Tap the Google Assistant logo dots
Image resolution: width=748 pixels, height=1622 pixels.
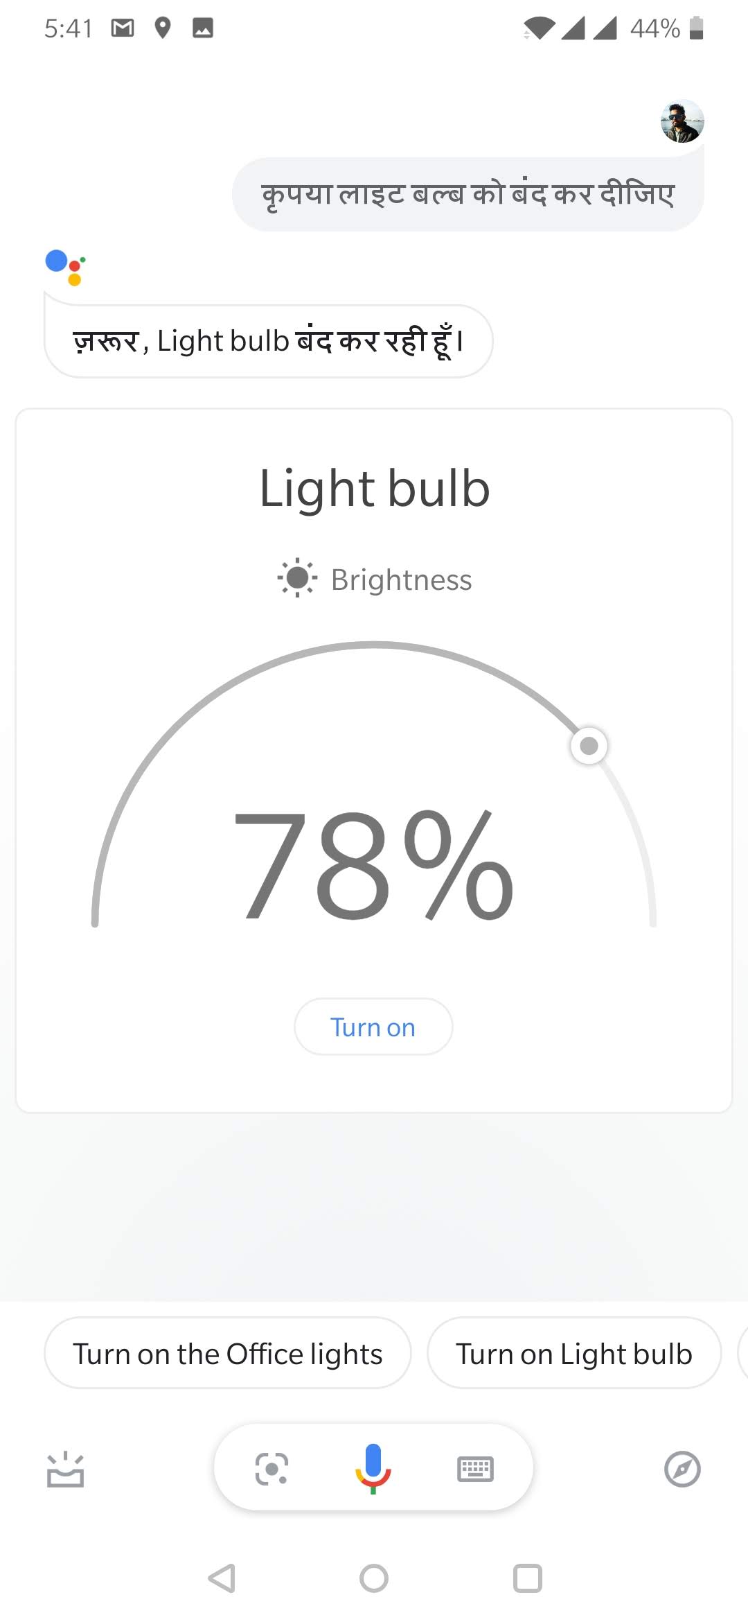click(65, 267)
